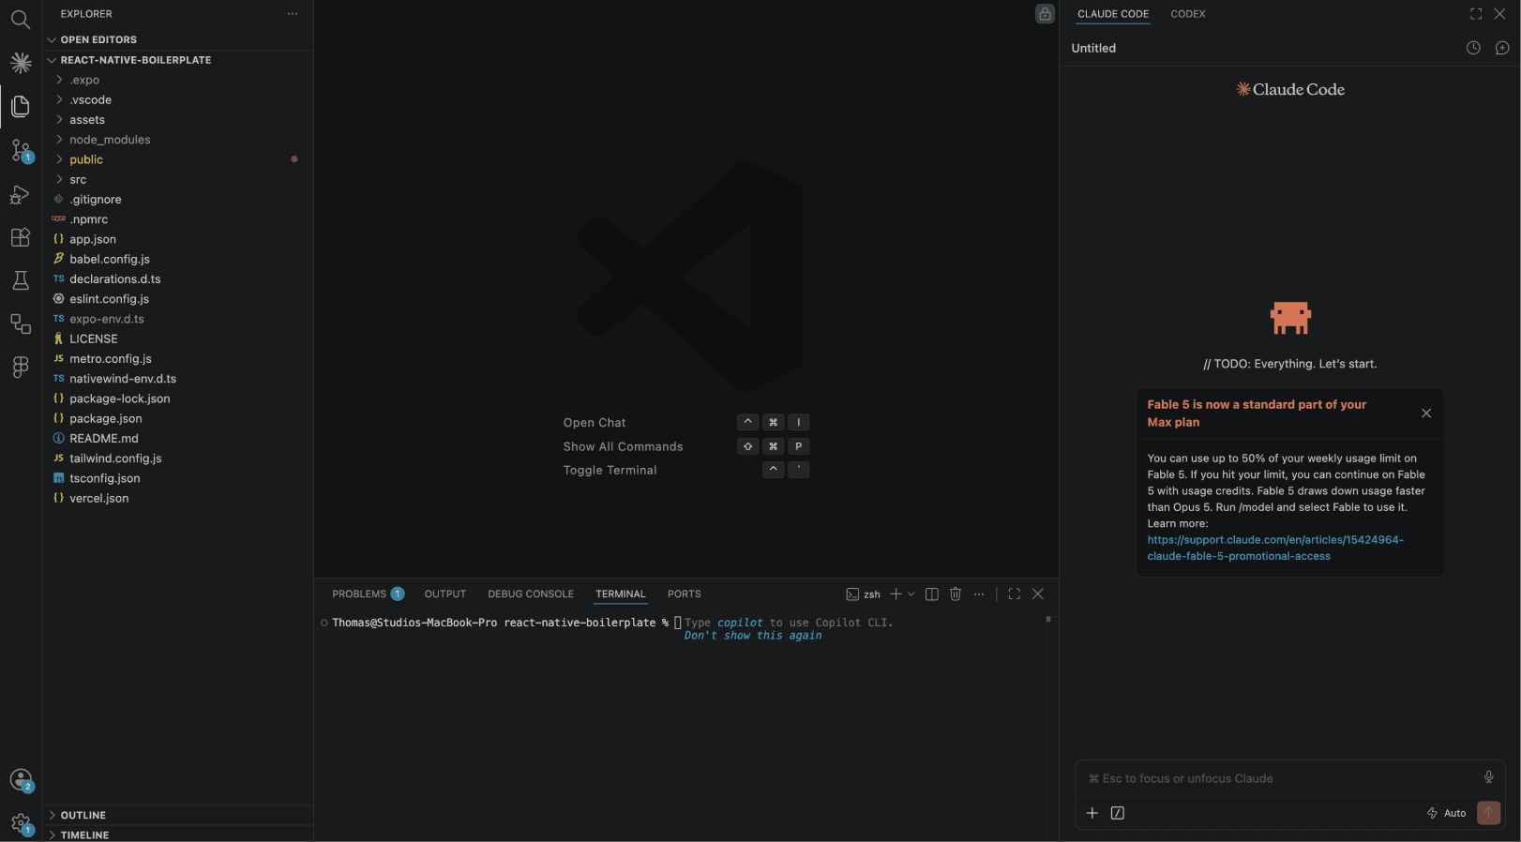Open Run and Debug view
This screenshot has width=1521, height=842.
coord(20,194)
